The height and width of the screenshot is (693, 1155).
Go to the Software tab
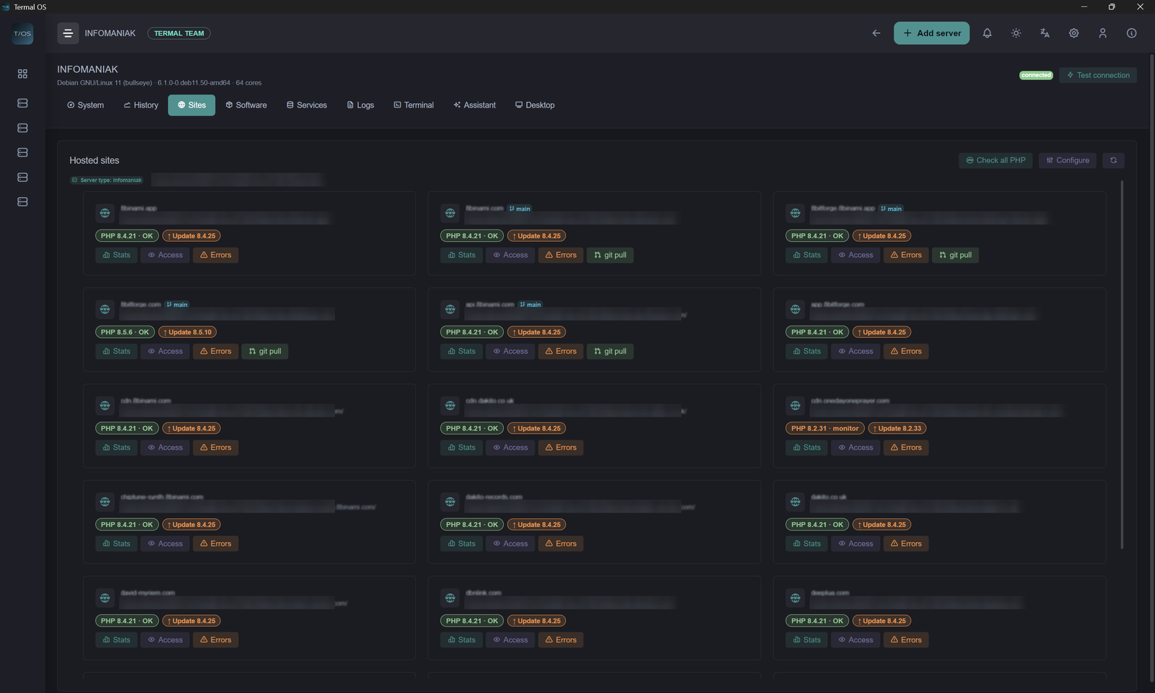tap(246, 105)
